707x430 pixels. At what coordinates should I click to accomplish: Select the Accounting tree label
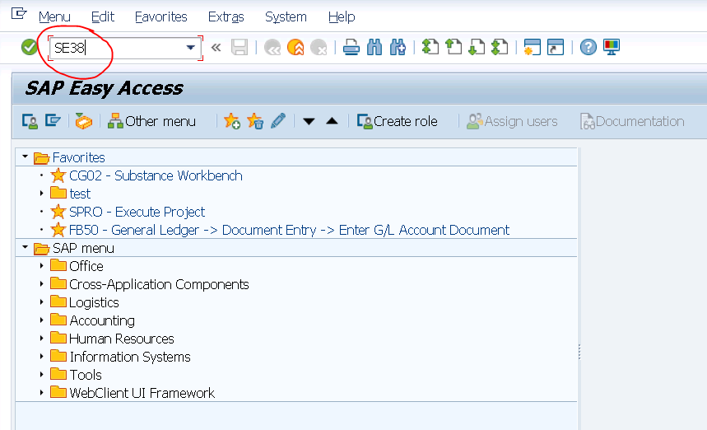(102, 320)
